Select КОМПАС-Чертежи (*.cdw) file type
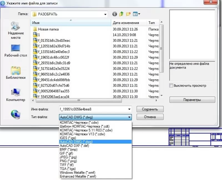222x180 pixels. 95,123
